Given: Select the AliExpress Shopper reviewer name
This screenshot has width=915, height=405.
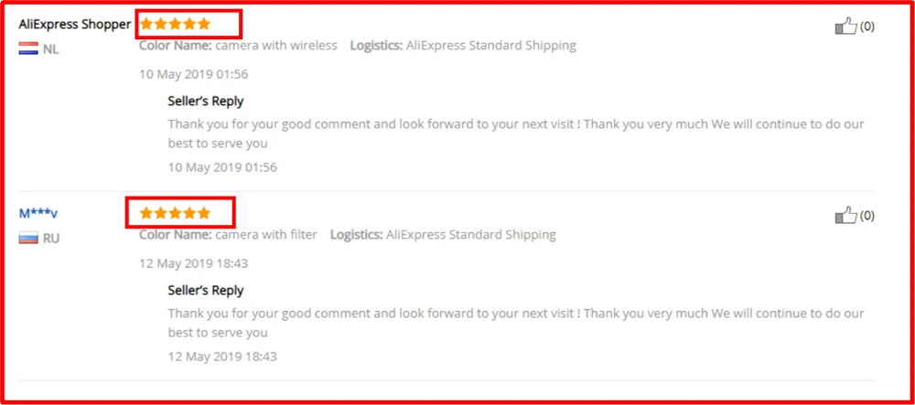Looking at the screenshot, I should pos(75,25).
